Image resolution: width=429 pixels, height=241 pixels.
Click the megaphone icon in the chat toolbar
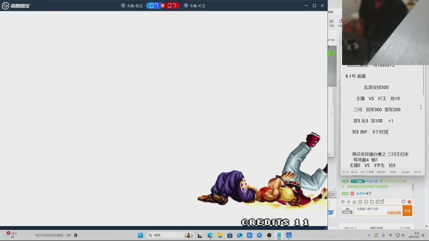[x=349, y=202]
